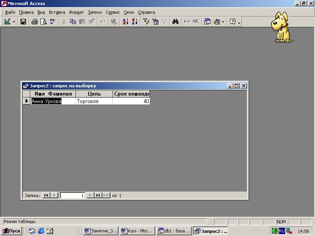Viewport: 315px width, 236px height.
Task: Click the 14:58 clock in tray
Action: coord(303,231)
